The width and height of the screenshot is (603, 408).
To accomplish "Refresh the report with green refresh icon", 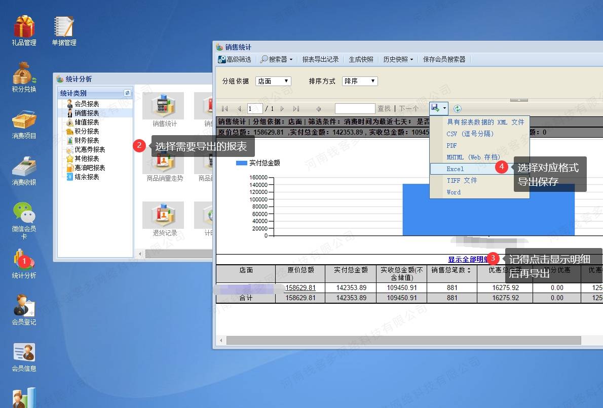I will coord(457,109).
